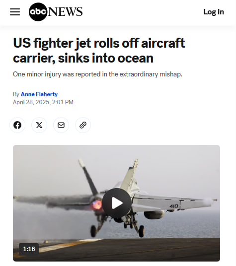The width and height of the screenshot is (236, 266).
Task: Click the jet's 410 wing marking
Action: tap(174, 206)
